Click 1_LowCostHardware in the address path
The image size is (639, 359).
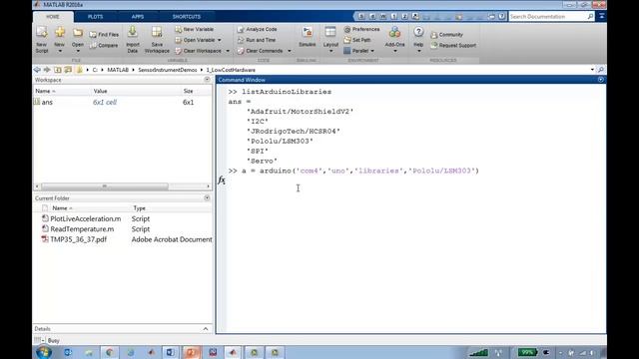tap(231, 70)
